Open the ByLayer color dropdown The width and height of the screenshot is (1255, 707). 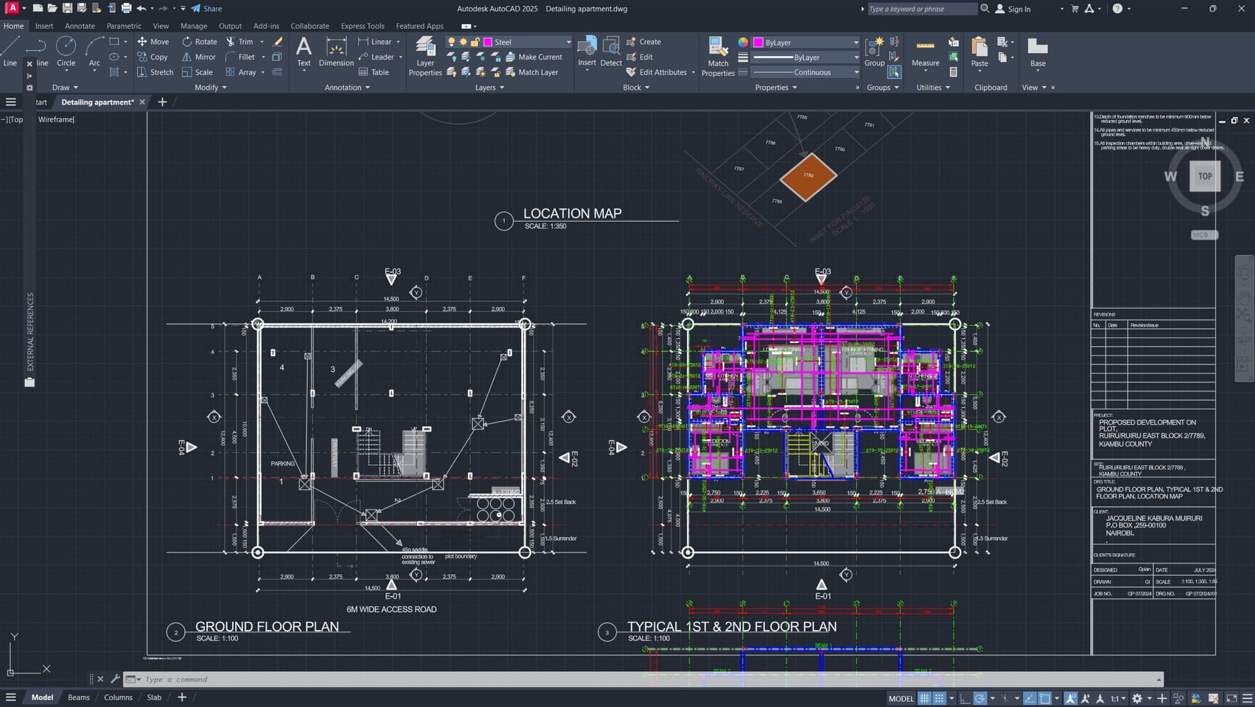point(856,42)
